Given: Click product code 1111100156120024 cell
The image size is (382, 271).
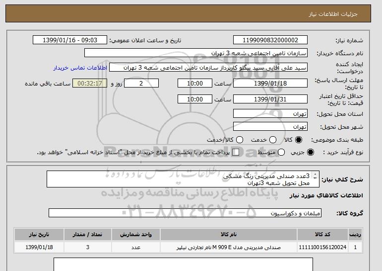Looking at the screenshot, I should (x=322, y=247).
